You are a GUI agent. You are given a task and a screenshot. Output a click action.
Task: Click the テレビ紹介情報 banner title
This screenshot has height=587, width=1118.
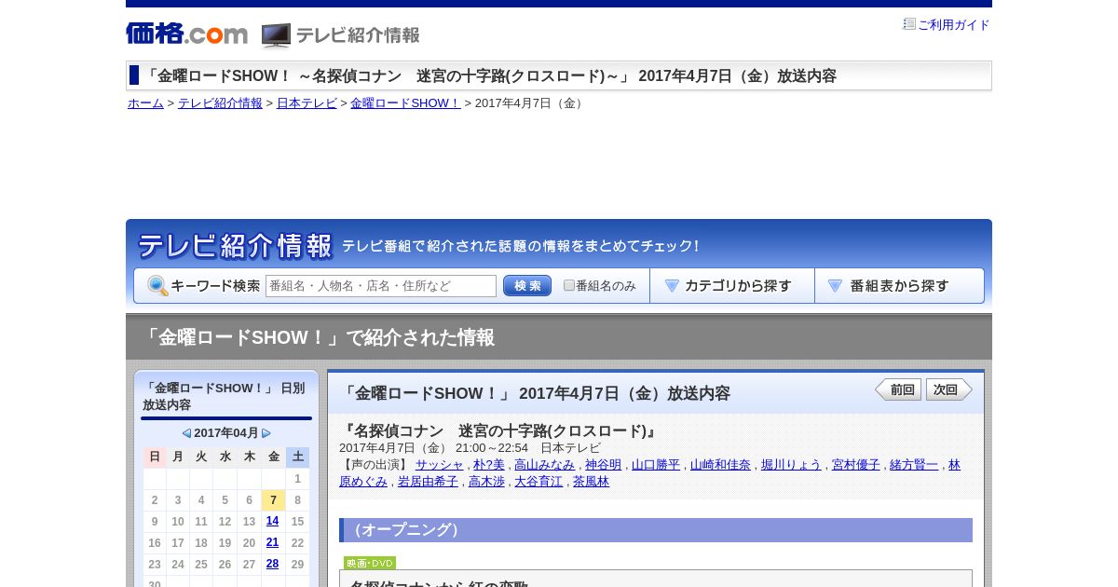tap(235, 246)
